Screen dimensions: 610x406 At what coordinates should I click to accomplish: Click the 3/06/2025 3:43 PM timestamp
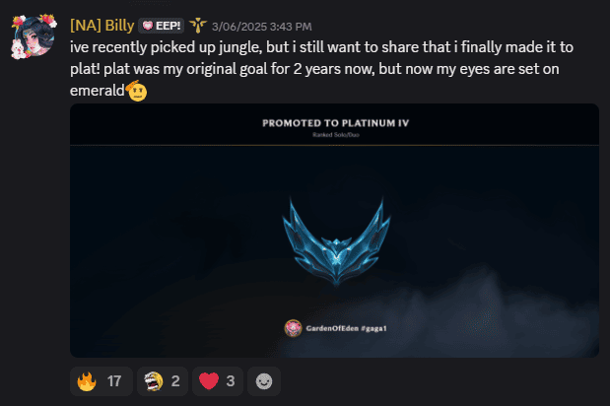(x=262, y=27)
